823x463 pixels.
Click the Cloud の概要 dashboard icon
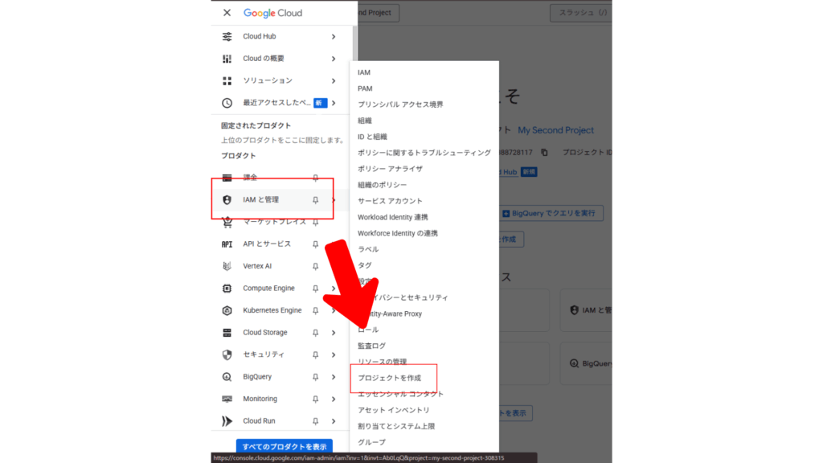[227, 59]
